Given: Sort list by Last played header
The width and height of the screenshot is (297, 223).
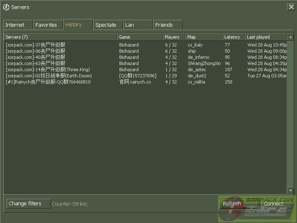Looking at the screenshot, I should pyautogui.click(x=266, y=37).
